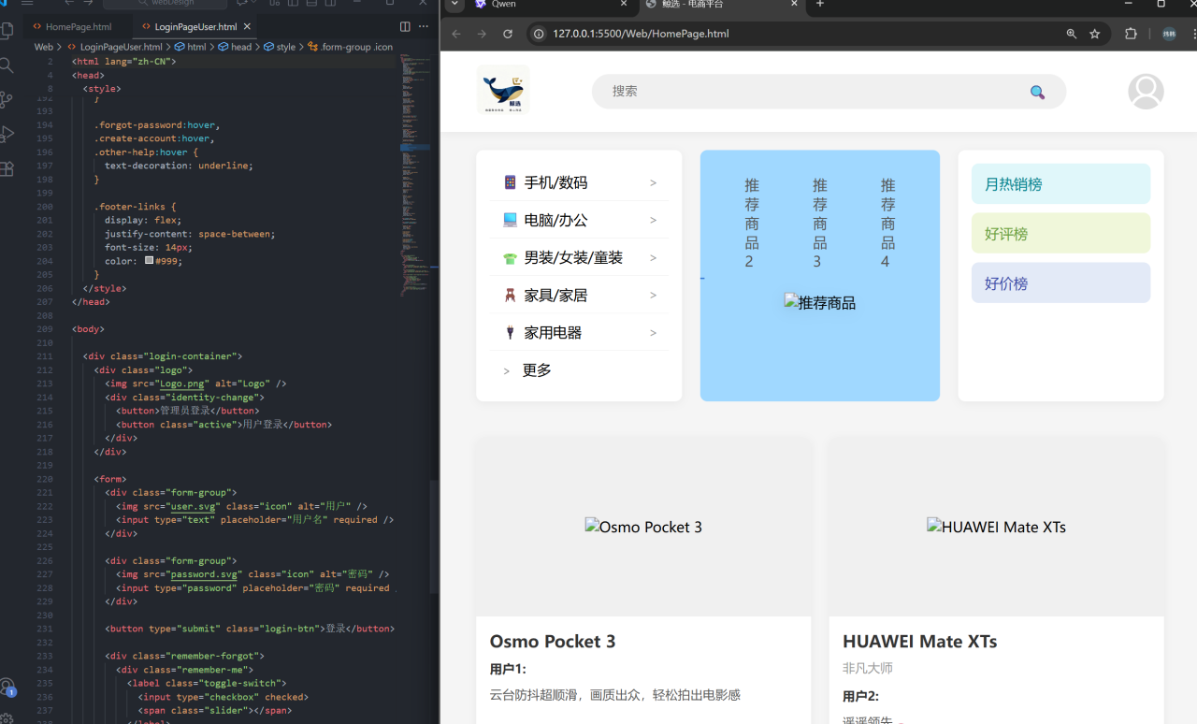The image size is (1197, 724).
Task: Open 好评榜 ranking button
Action: point(1060,234)
